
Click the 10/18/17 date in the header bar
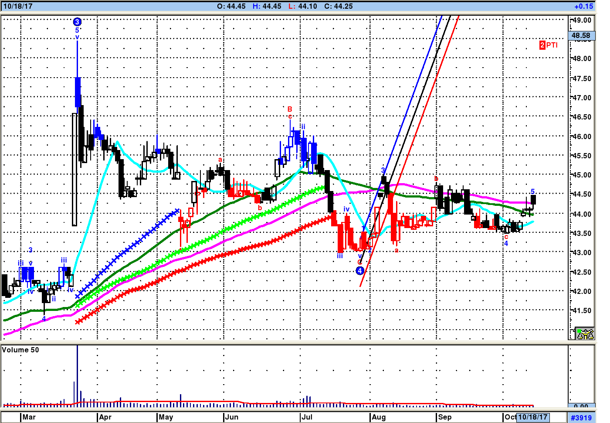click(x=18, y=7)
